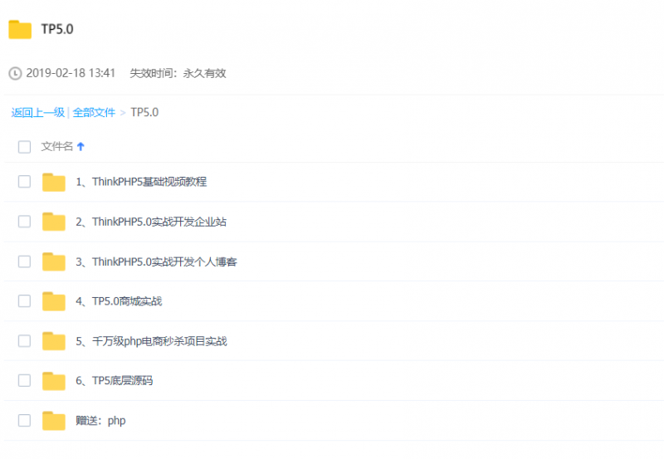Click the TP5.0 share title text
Viewport: 664px width, 459px height.
tap(57, 29)
